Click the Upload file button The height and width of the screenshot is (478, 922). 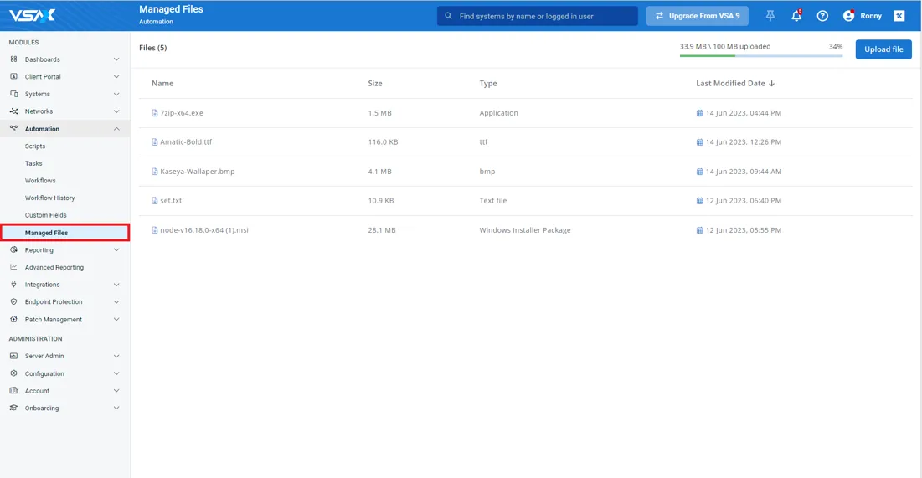pos(883,49)
